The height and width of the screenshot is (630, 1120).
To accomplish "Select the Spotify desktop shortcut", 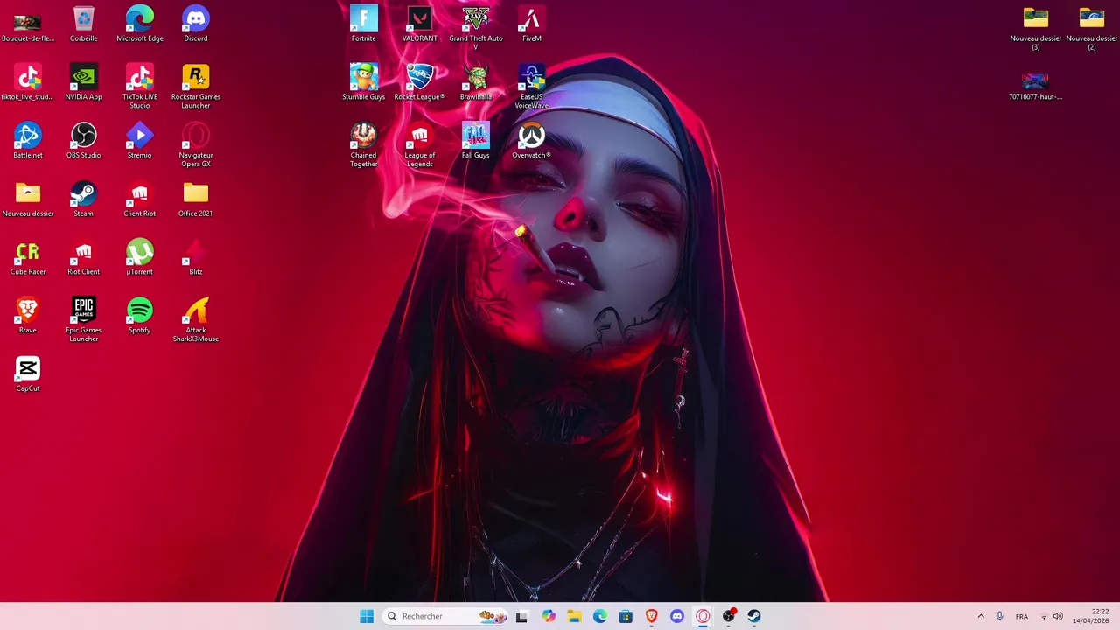I will tap(140, 316).
